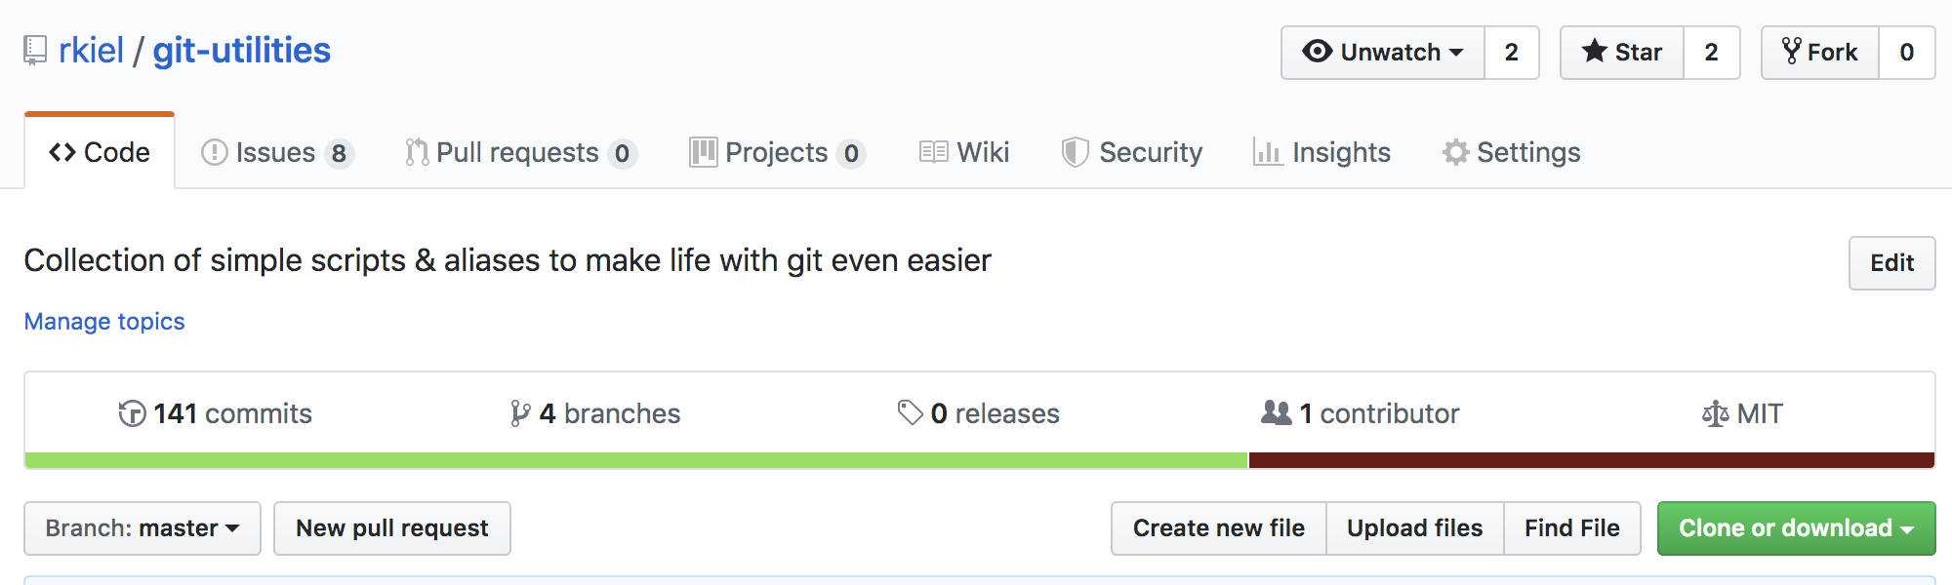This screenshot has height=585, width=1952.
Task: Fork the git-utilities repository
Action: 1820,53
